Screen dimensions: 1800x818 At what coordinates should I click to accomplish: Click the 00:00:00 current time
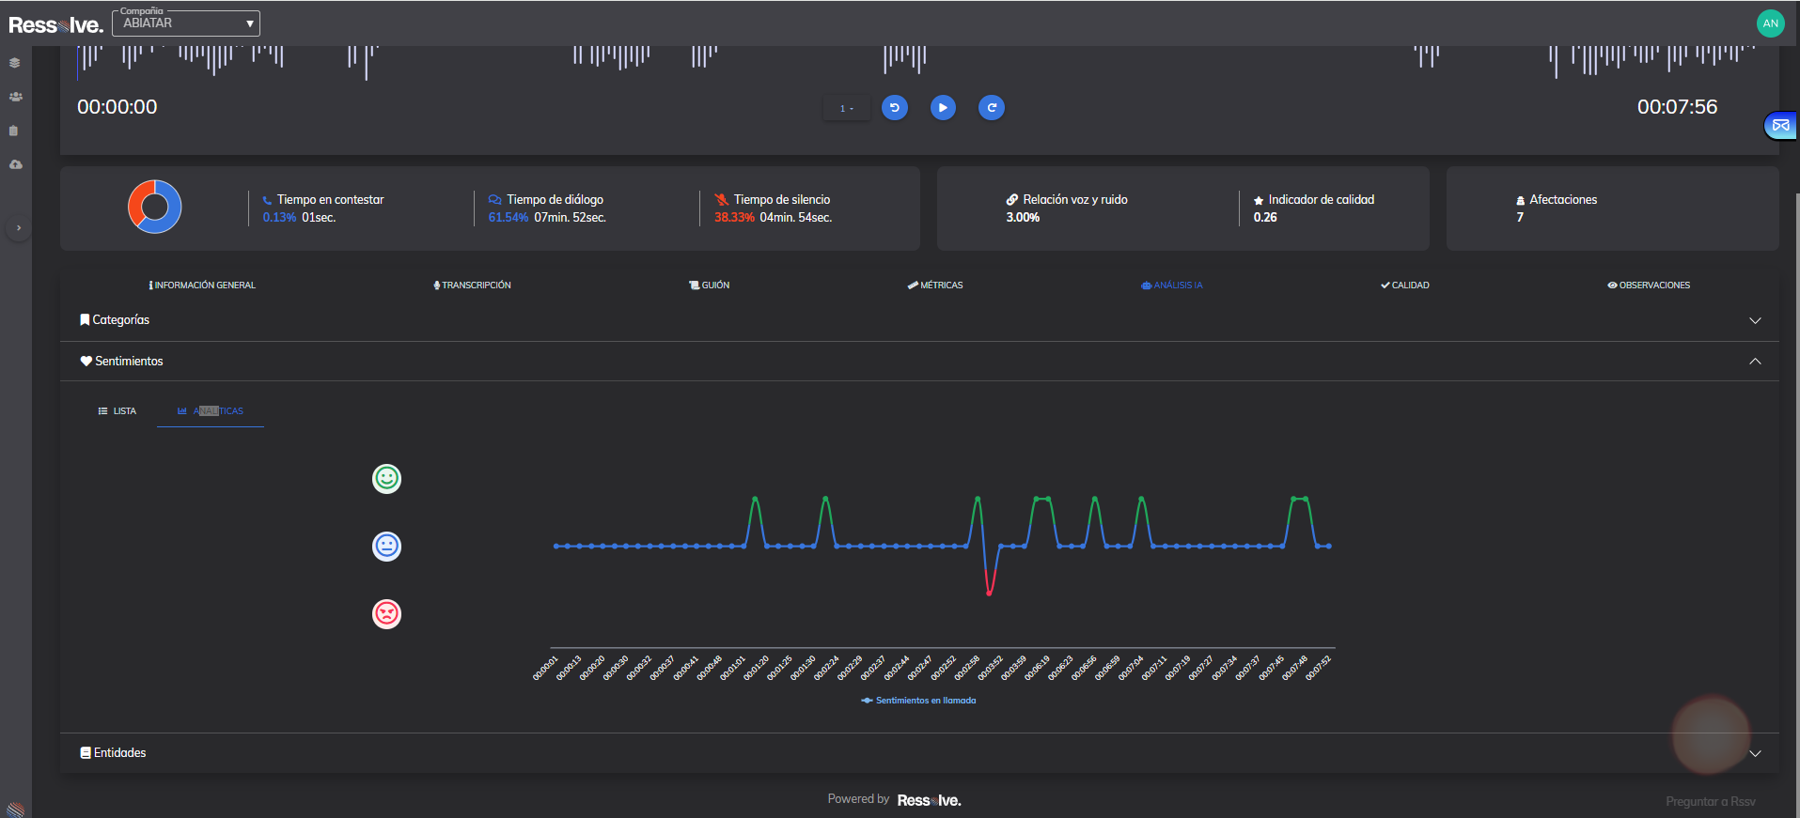[117, 107]
